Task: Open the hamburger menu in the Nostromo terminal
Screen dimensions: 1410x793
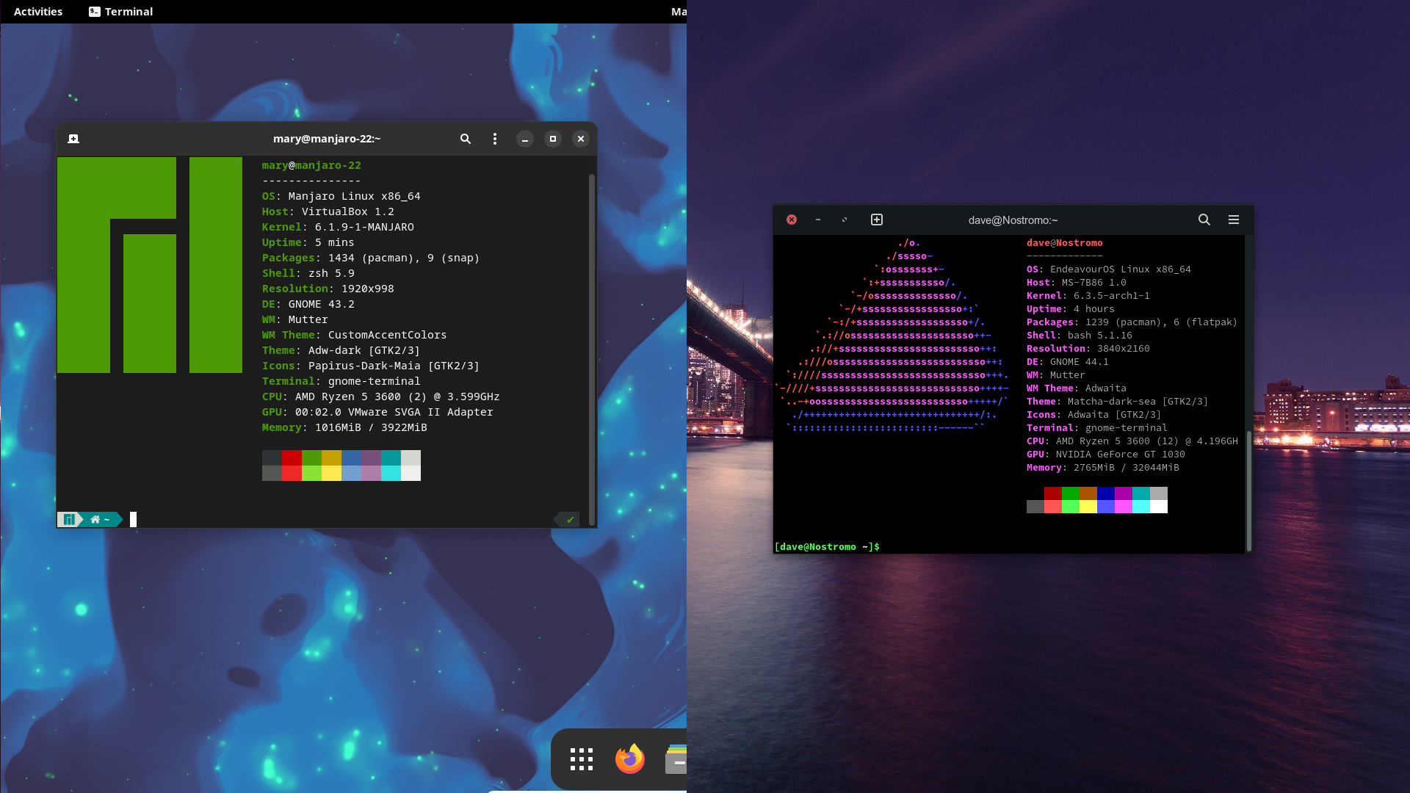Action: click(1234, 220)
